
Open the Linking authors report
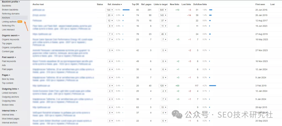tap(9, 22)
